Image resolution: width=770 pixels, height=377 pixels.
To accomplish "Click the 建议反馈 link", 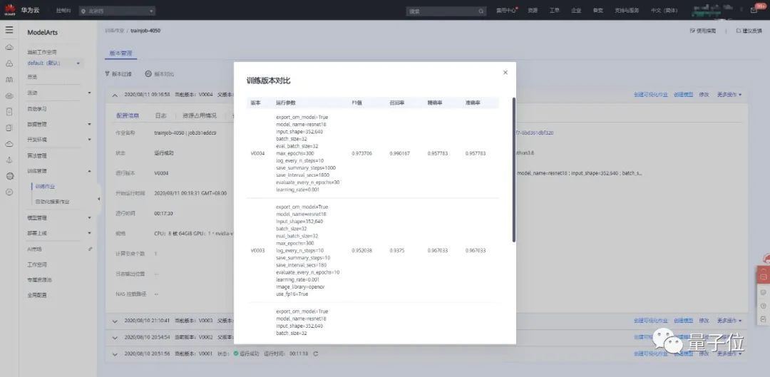I will 749,31.
